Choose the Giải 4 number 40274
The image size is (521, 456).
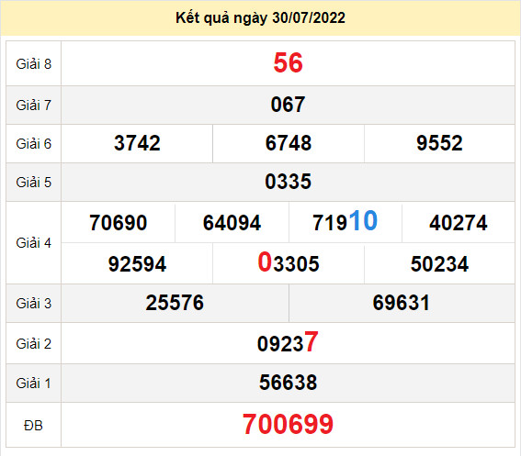(x=459, y=223)
